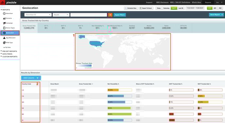Click the orange plus add-filter button
The width and height of the screenshot is (225, 123).
110,15
